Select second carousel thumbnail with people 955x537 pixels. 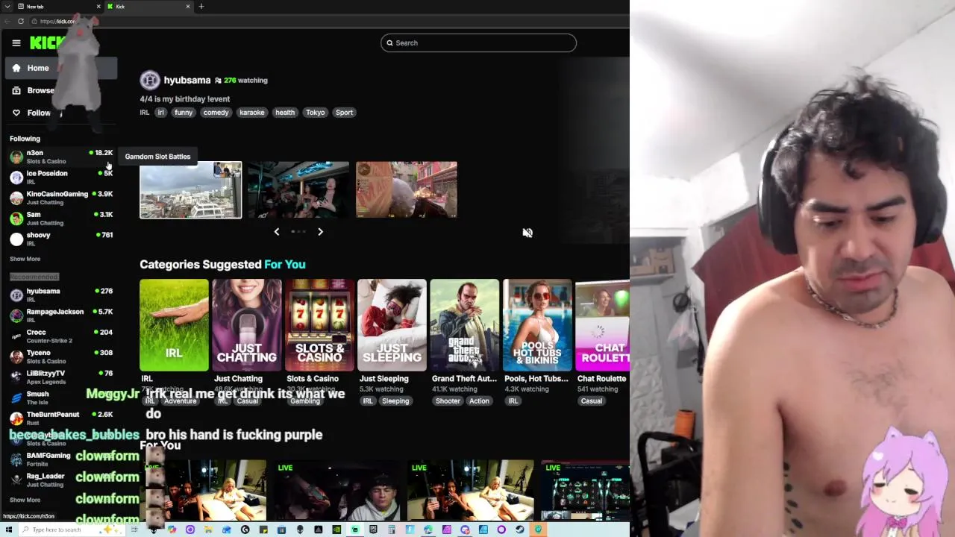point(298,190)
